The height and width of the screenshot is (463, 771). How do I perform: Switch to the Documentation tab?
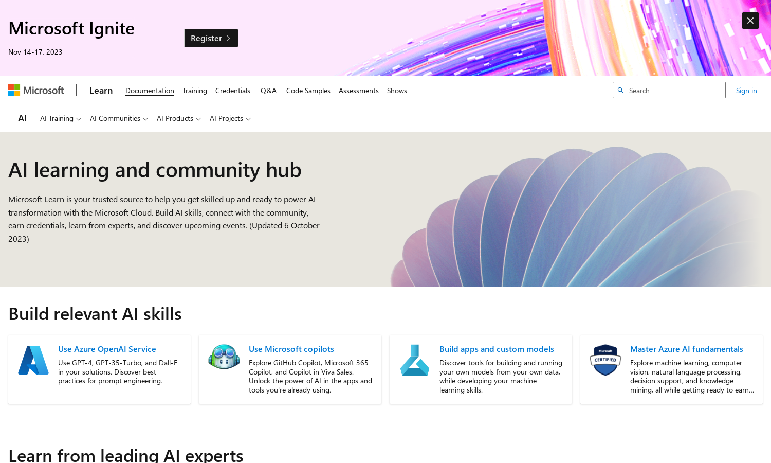pyautogui.click(x=150, y=91)
